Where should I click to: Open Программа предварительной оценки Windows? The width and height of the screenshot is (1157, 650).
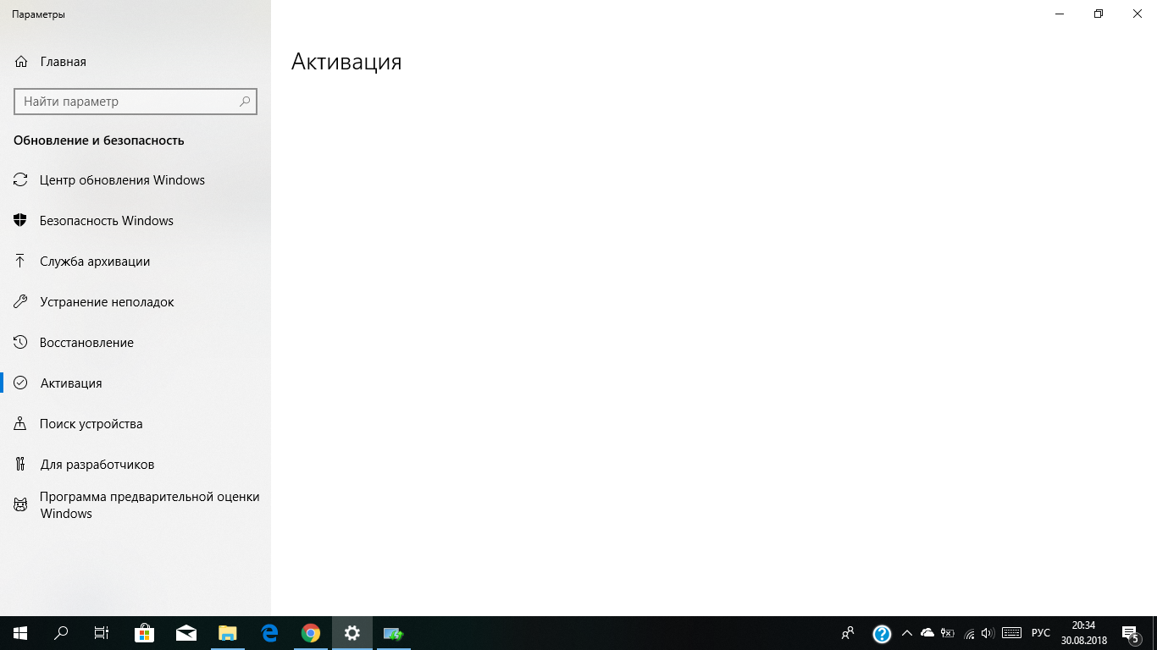tap(136, 505)
